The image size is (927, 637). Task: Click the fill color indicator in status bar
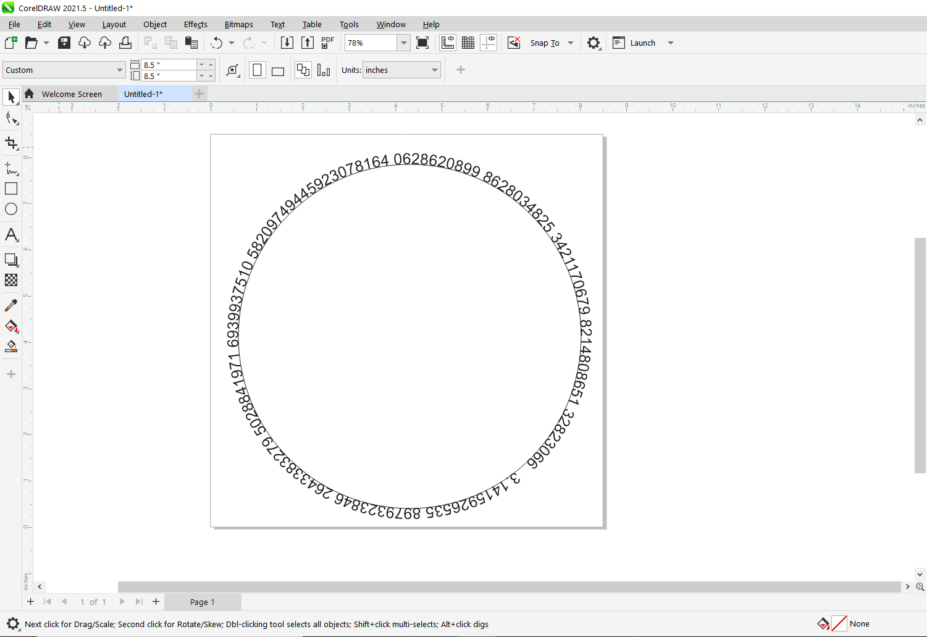(823, 623)
